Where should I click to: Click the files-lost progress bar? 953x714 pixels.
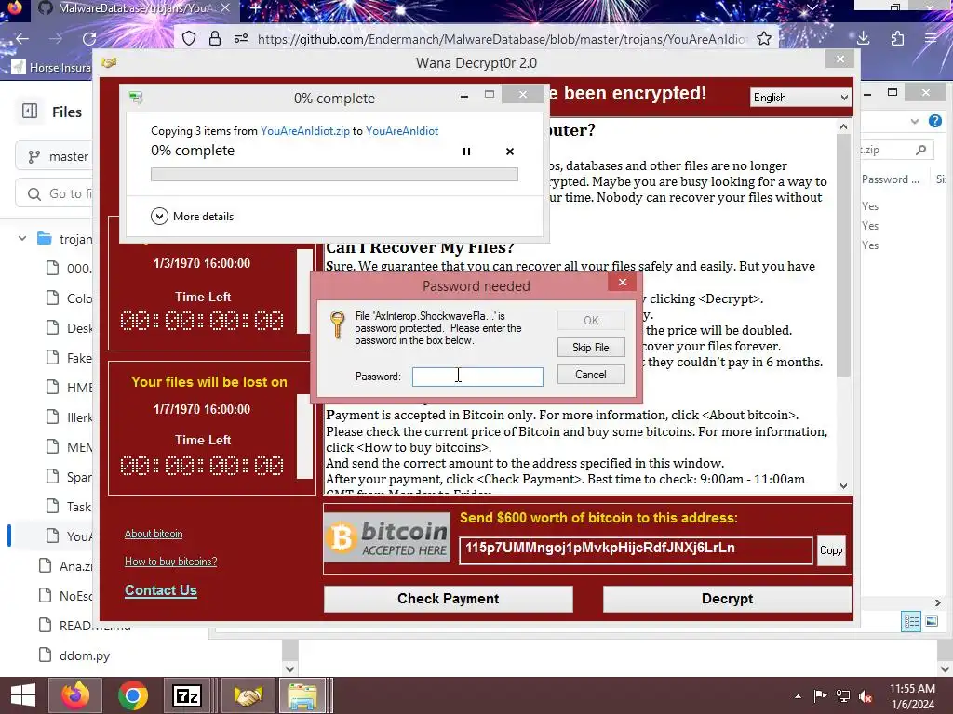tap(304, 437)
